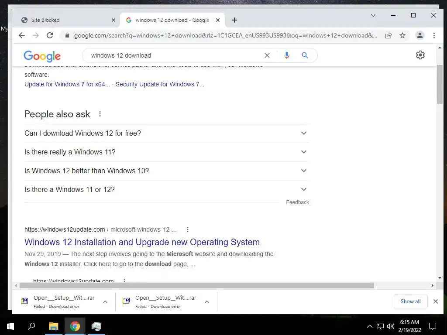Open second failed download options chevron

(207, 302)
